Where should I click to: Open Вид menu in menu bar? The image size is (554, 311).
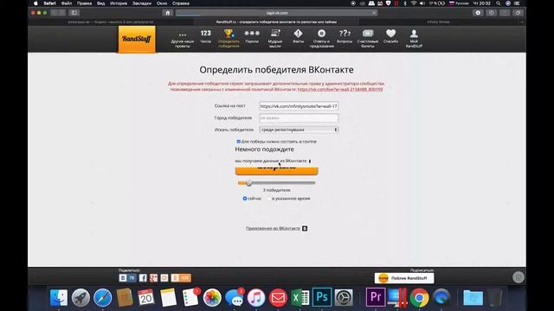[x=100, y=3]
